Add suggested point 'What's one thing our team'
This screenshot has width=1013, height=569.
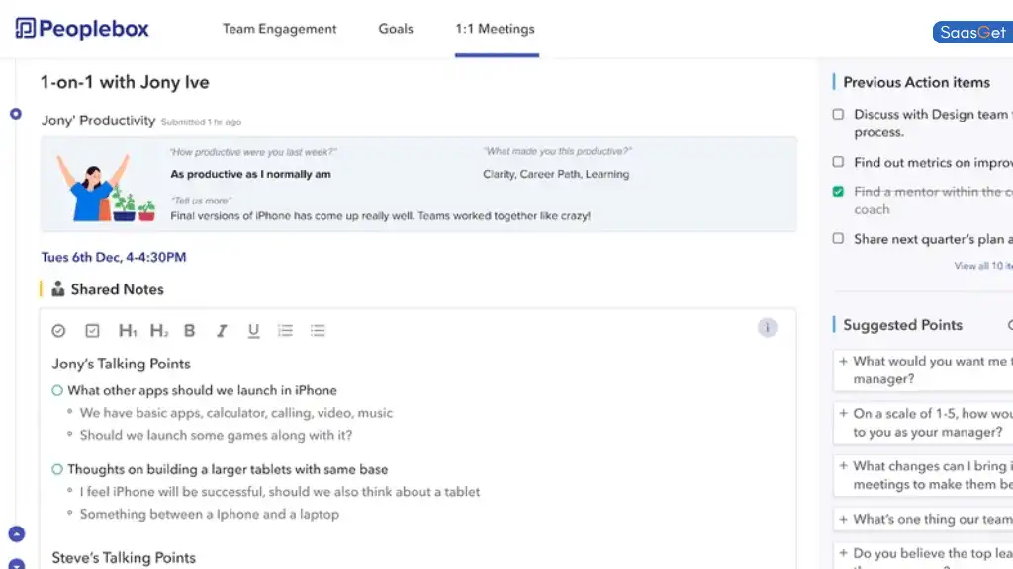pos(843,519)
